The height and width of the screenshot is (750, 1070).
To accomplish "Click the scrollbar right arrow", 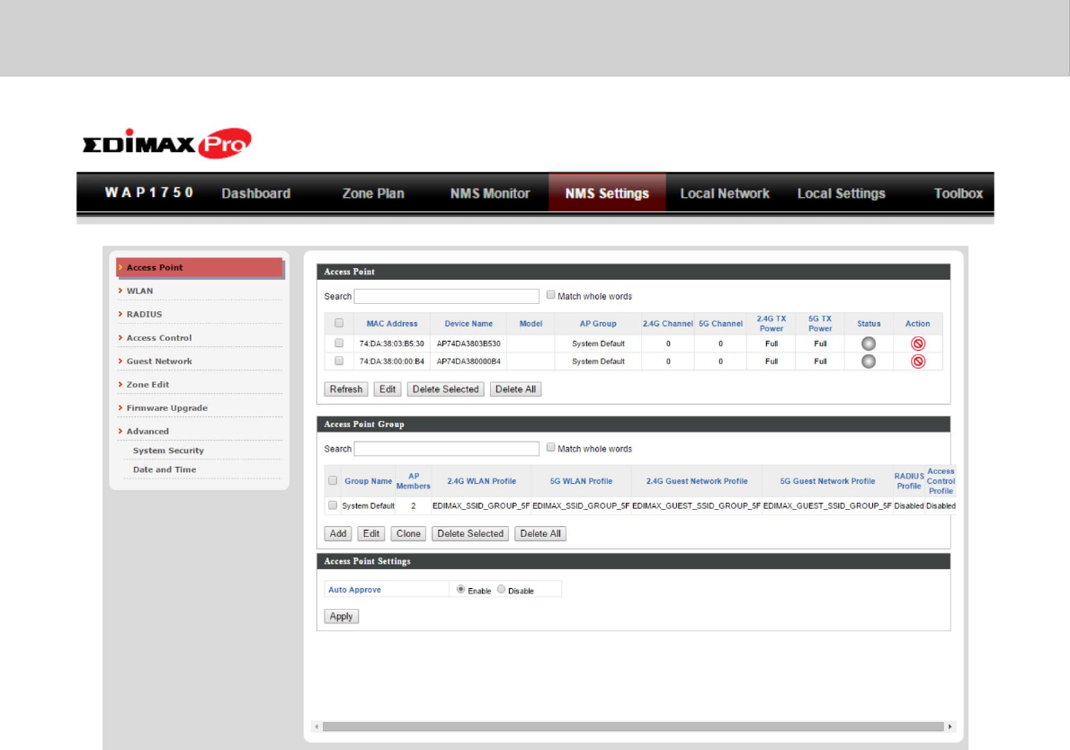I will (x=950, y=726).
